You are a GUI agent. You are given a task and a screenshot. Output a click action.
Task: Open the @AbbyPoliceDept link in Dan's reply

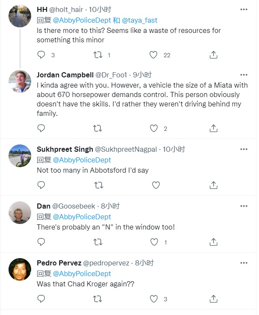(81, 217)
